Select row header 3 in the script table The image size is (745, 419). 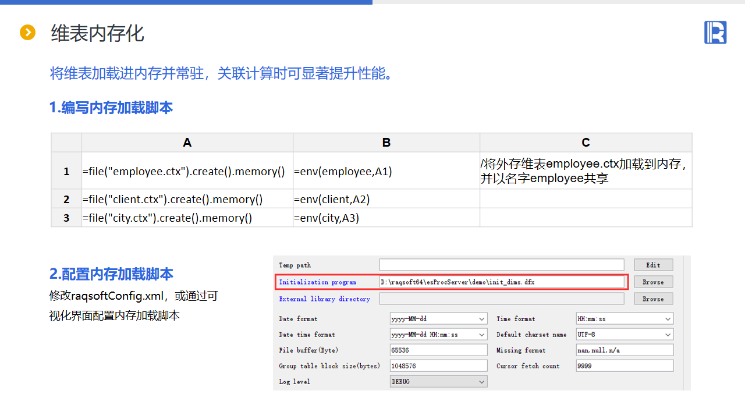point(66,218)
